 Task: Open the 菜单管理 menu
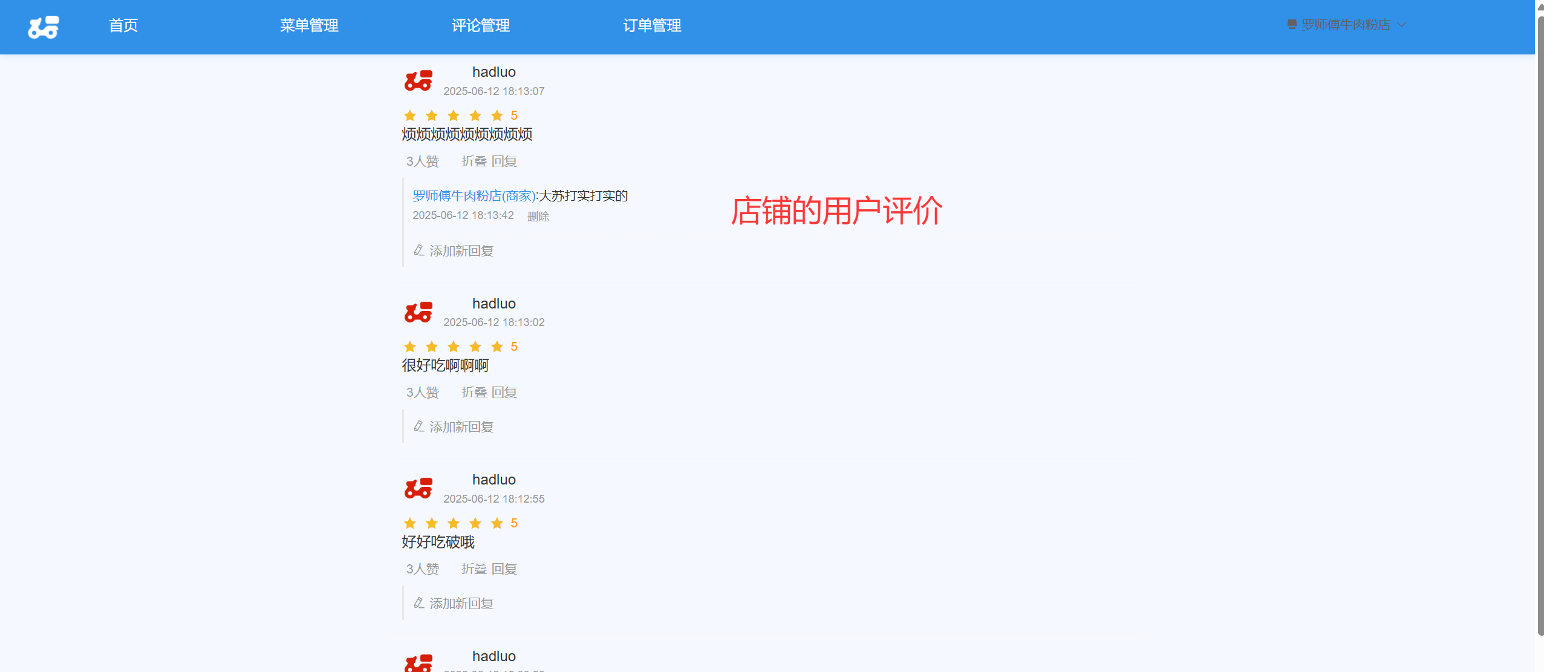click(x=309, y=25)
